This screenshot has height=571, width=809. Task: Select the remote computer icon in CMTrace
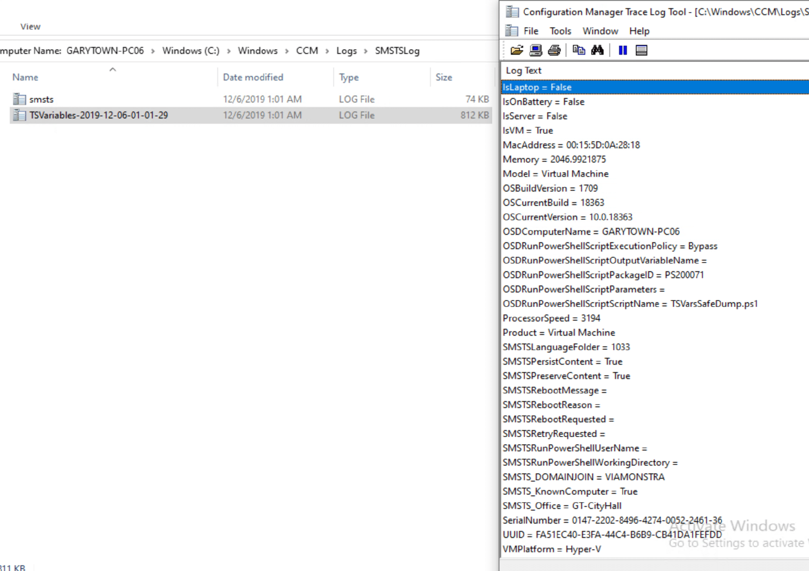(535, 50)
